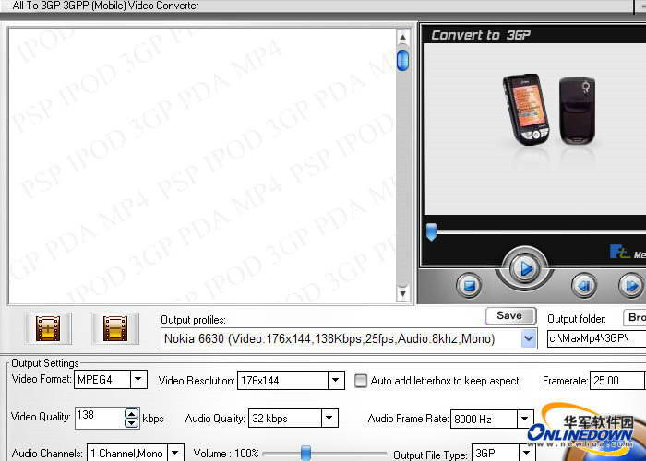Jump to previous frame in preview
The width and height of the screenshot is (646, 461).
[x=584, y=285]
